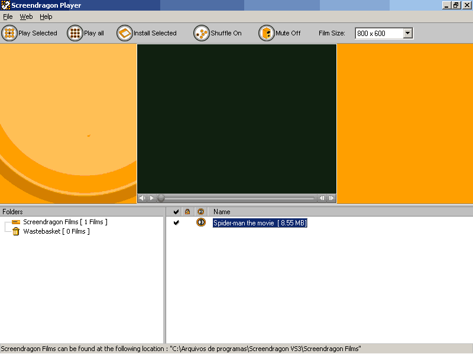The height and width of the screenshot is (354, 473).
Task: Click the lock icon column header
Action: 188,211
